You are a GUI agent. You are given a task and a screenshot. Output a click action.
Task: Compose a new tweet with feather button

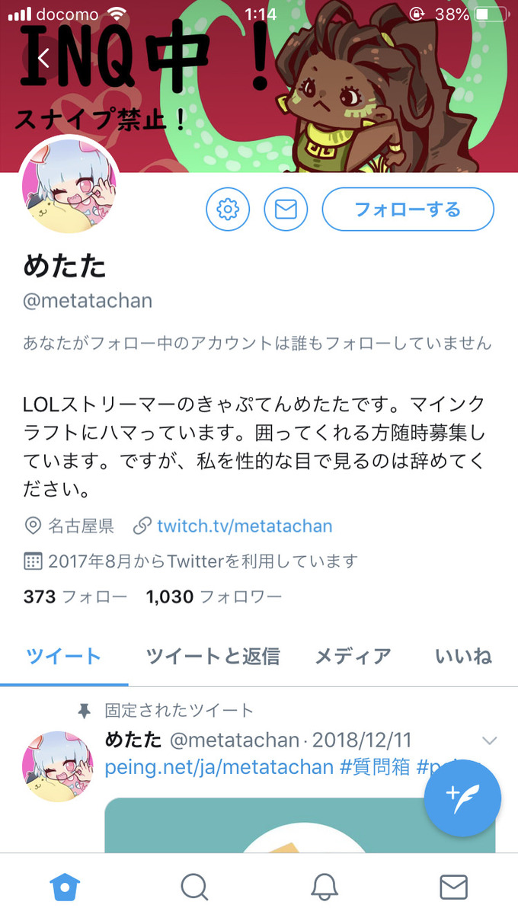pyautogui.click(x=462, y=798)
